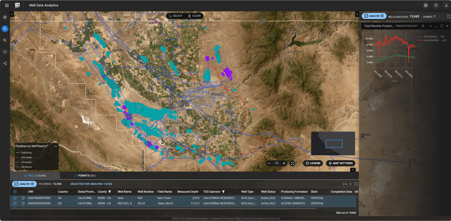Click the active search icon in left sidebar
This screenshot has height=221, width=451.
5,29
